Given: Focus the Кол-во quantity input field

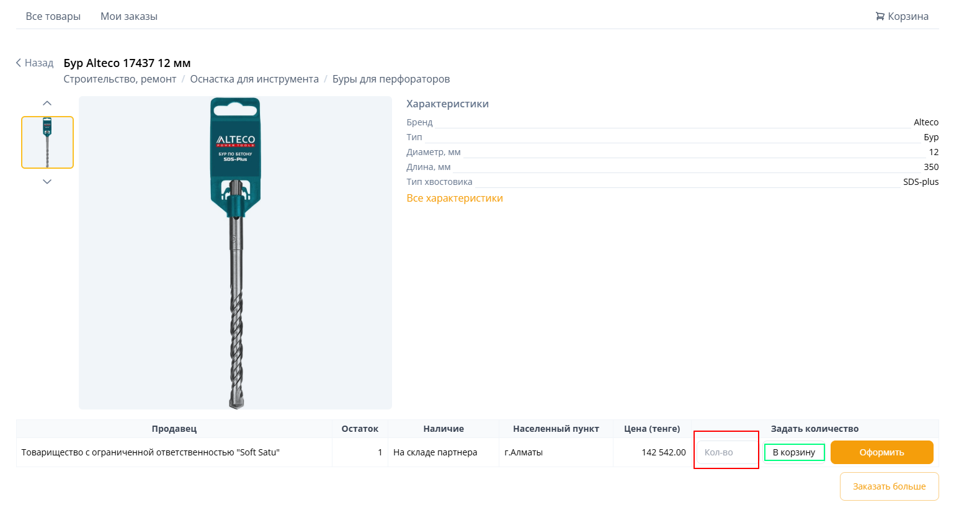Looking at the screenshot, I should click(x=728, y=452).
